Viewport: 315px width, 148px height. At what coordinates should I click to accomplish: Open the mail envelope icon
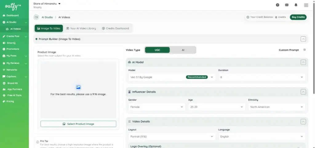coord(287,5)
